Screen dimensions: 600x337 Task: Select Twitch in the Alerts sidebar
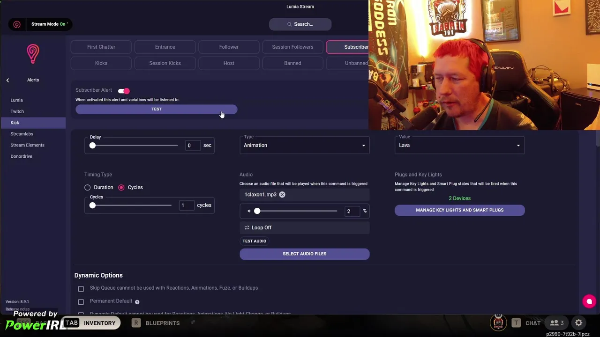click(33, 111)
